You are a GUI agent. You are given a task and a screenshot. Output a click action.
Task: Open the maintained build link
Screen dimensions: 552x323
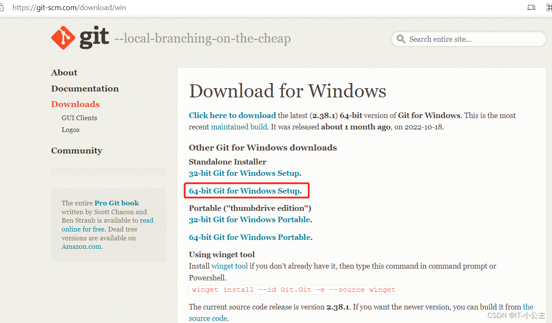click(x=239, y=127)
